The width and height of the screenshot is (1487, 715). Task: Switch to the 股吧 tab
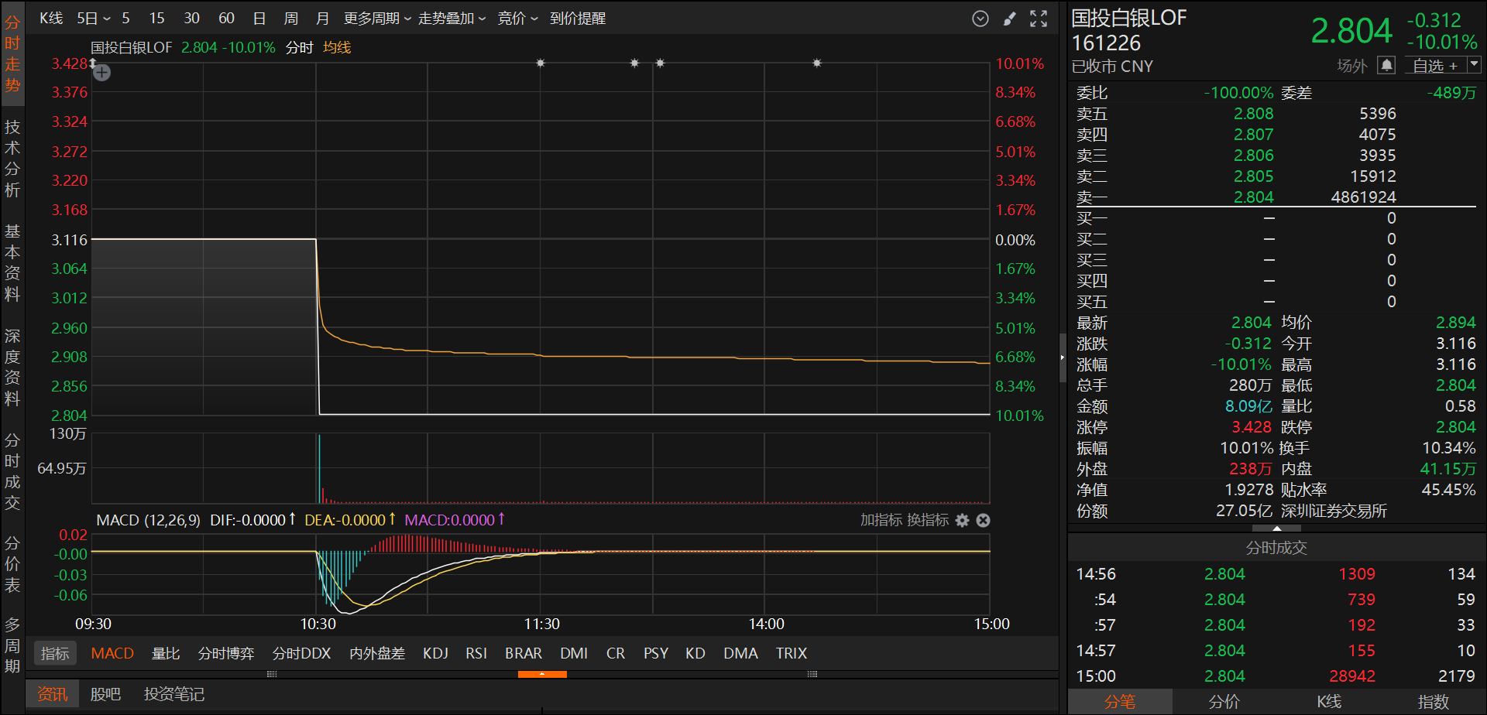tap(105, 694)
